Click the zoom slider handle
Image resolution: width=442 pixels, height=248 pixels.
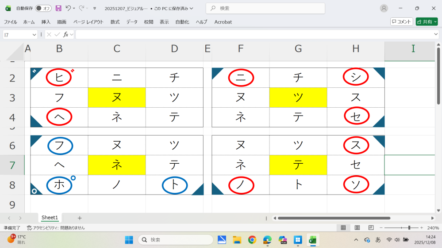click(409, 228)
